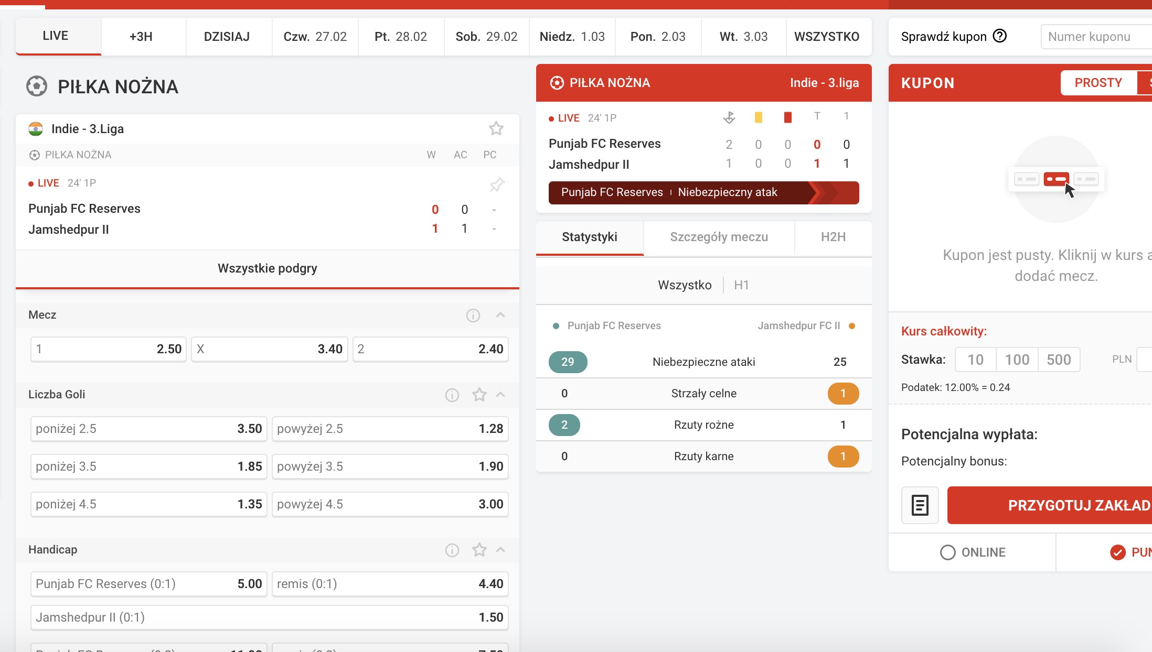
Task: Select the Niedz. 1.03 date tab
Action: pyautogui.click(x=572, y=37)
